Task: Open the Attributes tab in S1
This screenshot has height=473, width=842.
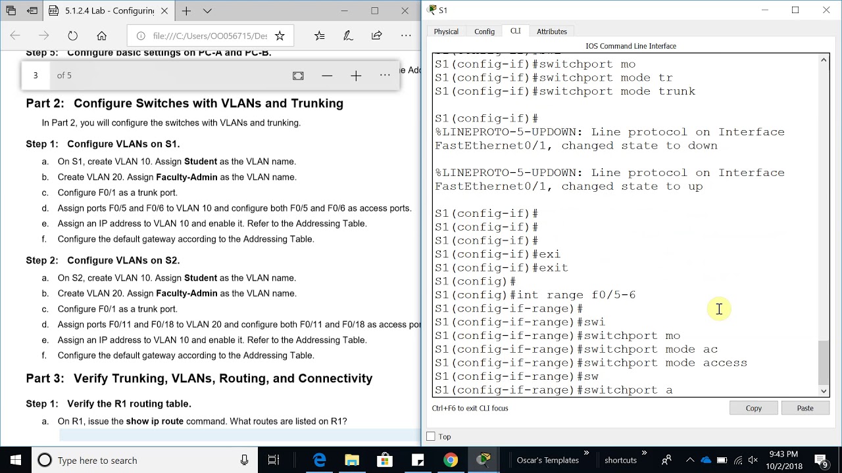Action: (552, 32)
